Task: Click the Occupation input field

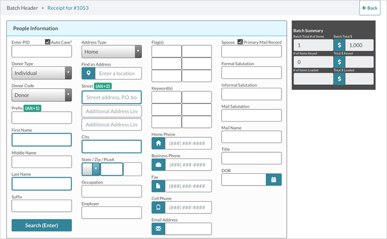Action: pos(111,191)
